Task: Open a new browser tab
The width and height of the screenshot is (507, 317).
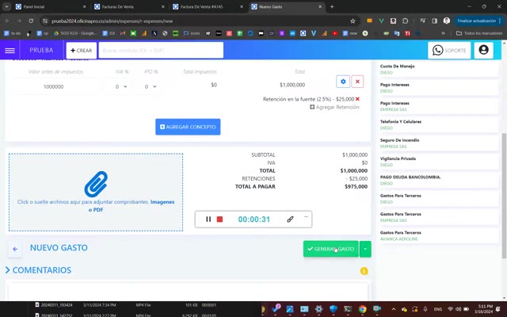Action: point(332,6)
